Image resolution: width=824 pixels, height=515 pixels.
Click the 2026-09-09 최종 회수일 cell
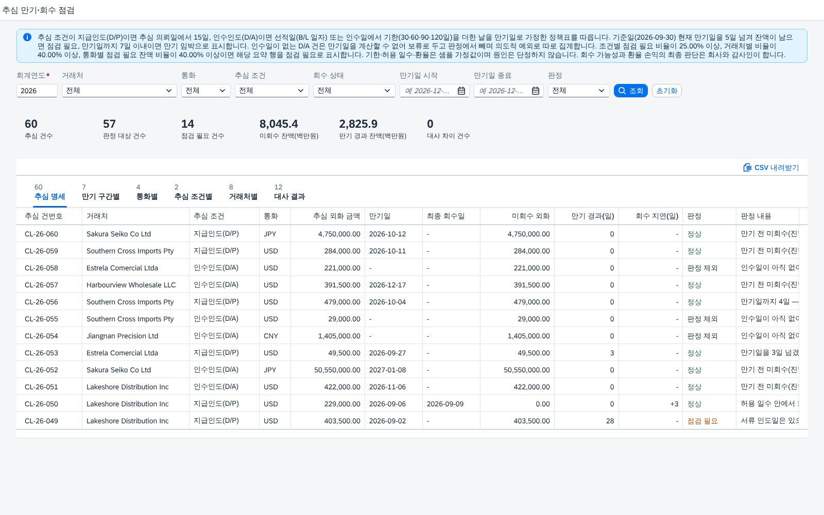[x=445, y=404]
